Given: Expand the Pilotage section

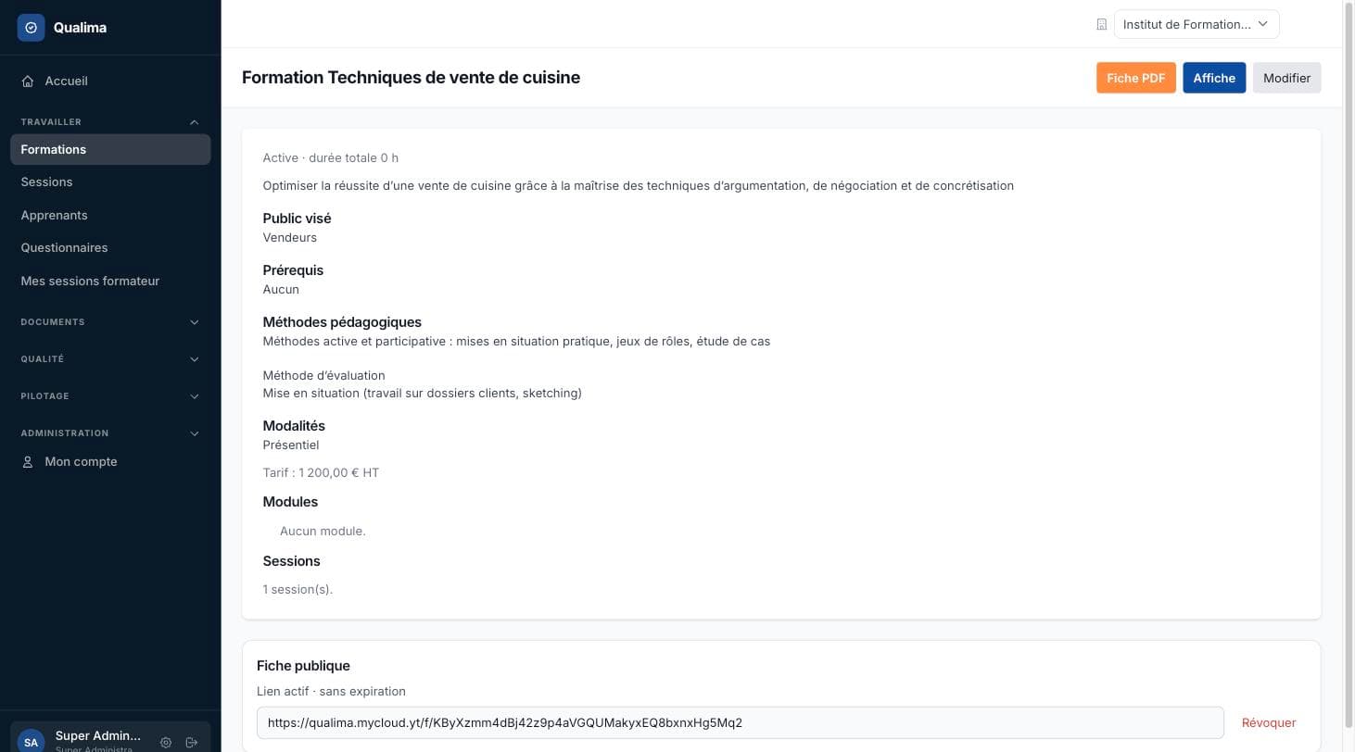Looking at the screenshot, I should pyautogui.click(x=110, y=396).
